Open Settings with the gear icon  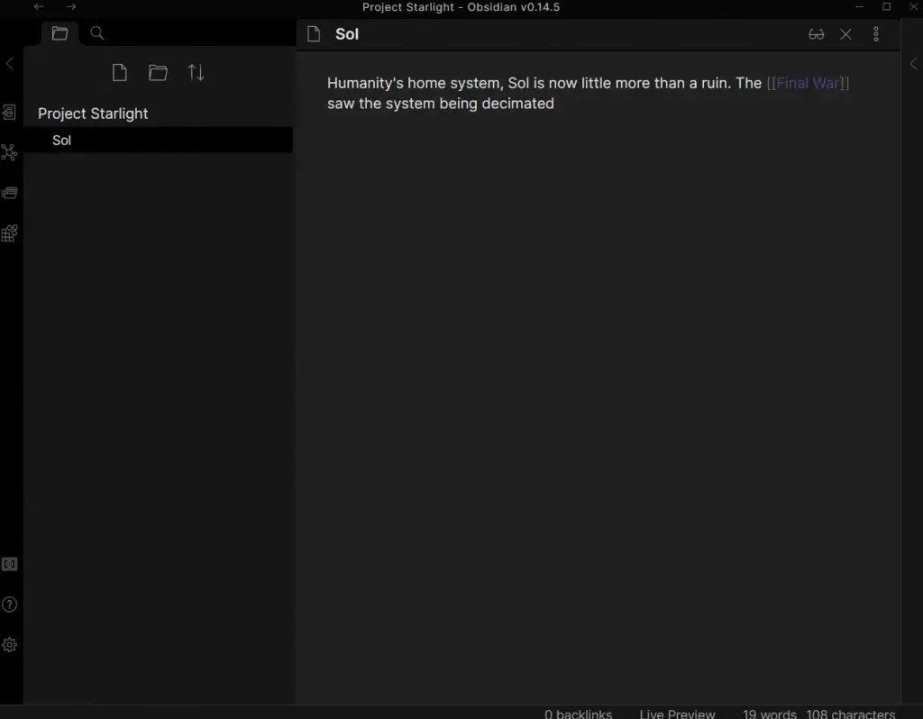9,645
